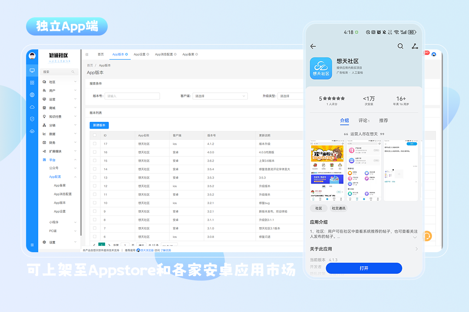469x312 pixels.
Task: Expand the 公众号 submenu chevron
Action: click(76, 168)
